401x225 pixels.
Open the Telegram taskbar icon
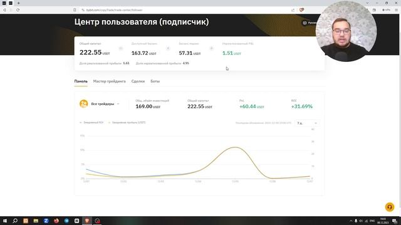point(66,221)
